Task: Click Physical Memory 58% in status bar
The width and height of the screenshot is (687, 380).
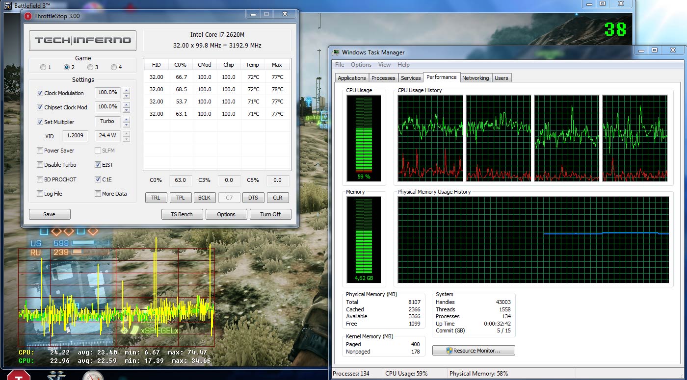Action: pyautogui.click(x=478, y=374)
